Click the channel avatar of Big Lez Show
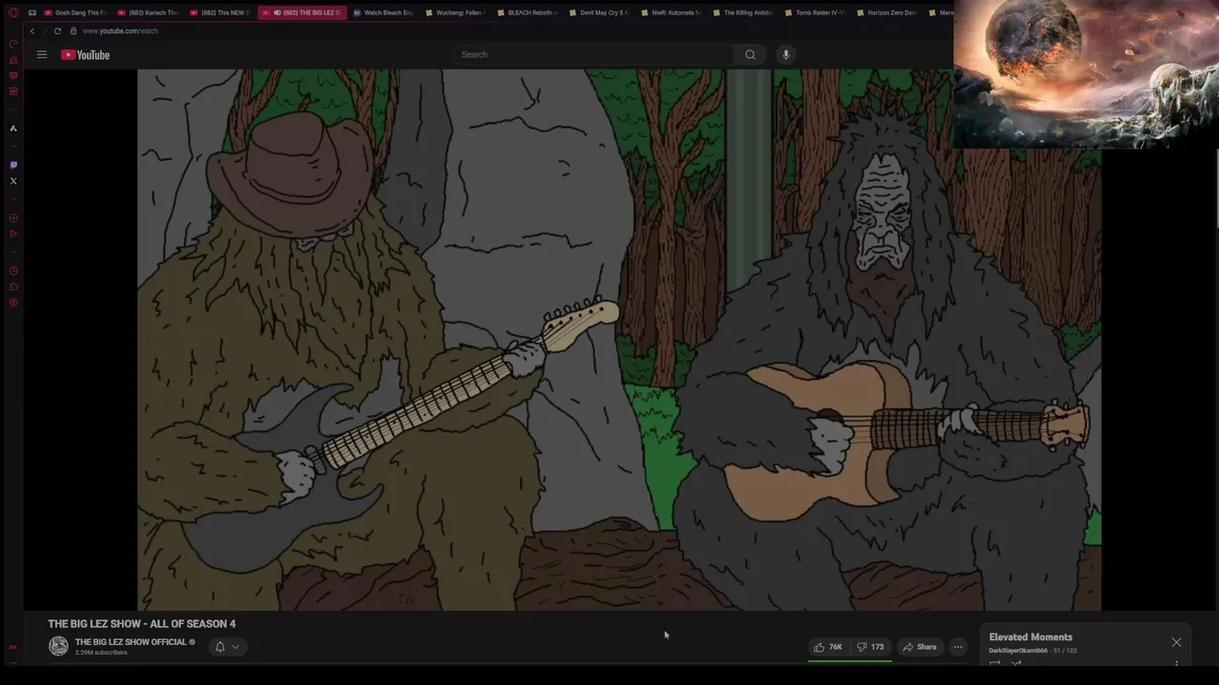The width and height of the screenshot is (1219, 685). 58,646
